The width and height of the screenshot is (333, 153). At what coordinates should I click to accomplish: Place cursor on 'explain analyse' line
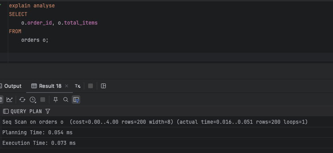pos(32,6)
